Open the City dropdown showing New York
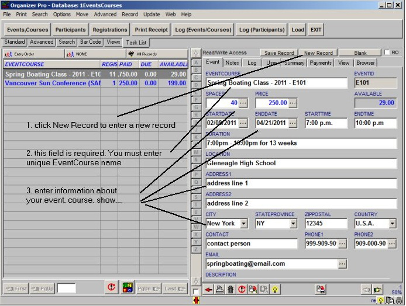406x306 pixels. click(x=243, y=224)
